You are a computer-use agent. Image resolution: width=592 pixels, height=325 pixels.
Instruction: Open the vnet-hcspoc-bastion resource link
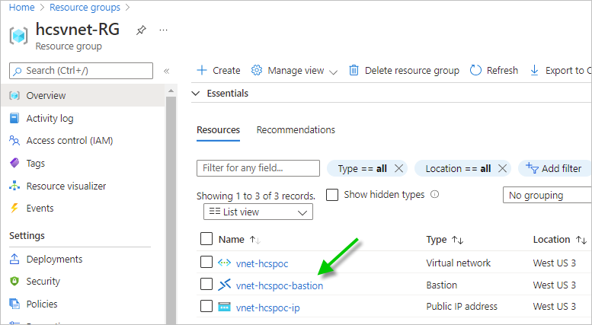(280, 285)
